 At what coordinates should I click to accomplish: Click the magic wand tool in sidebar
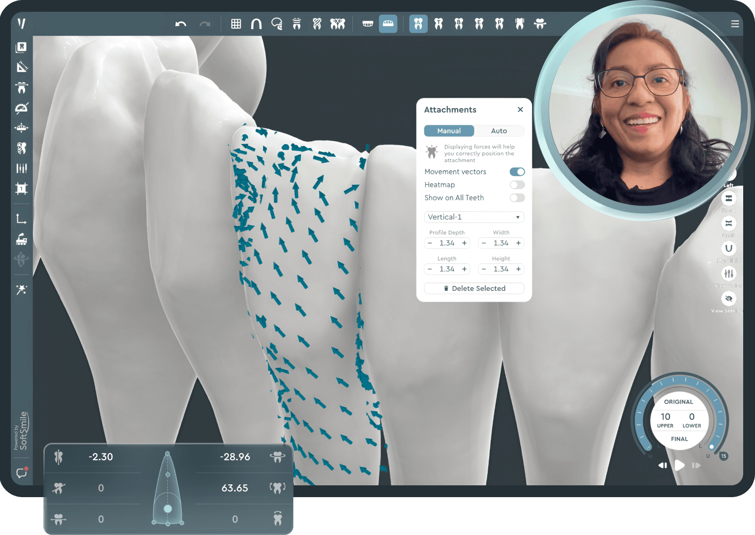[21, 290]
